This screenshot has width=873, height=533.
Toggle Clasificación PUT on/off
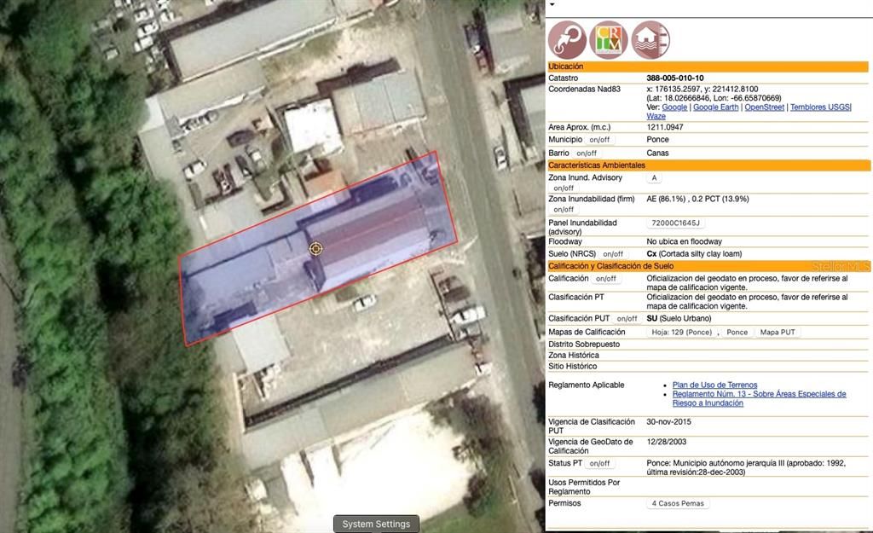[x=627, y=319]
